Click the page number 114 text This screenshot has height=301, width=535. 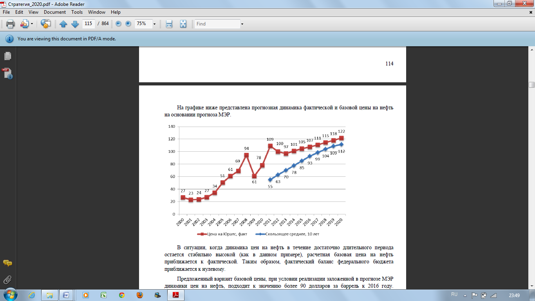coord(389,64)
